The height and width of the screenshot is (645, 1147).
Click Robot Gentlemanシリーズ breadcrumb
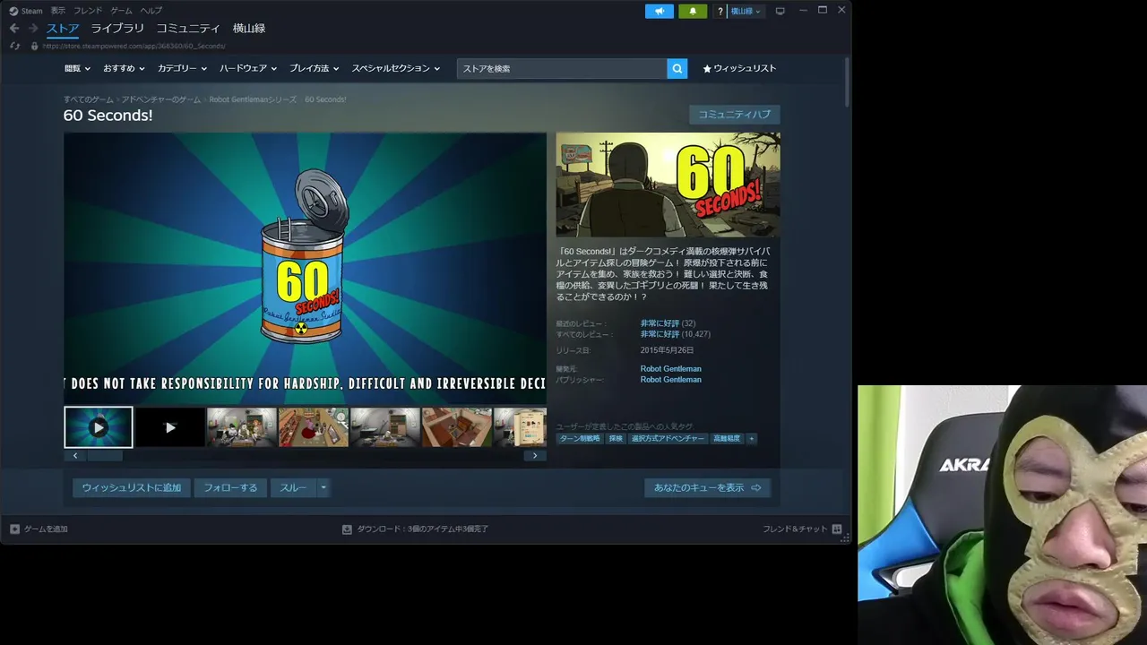point(253,99)
